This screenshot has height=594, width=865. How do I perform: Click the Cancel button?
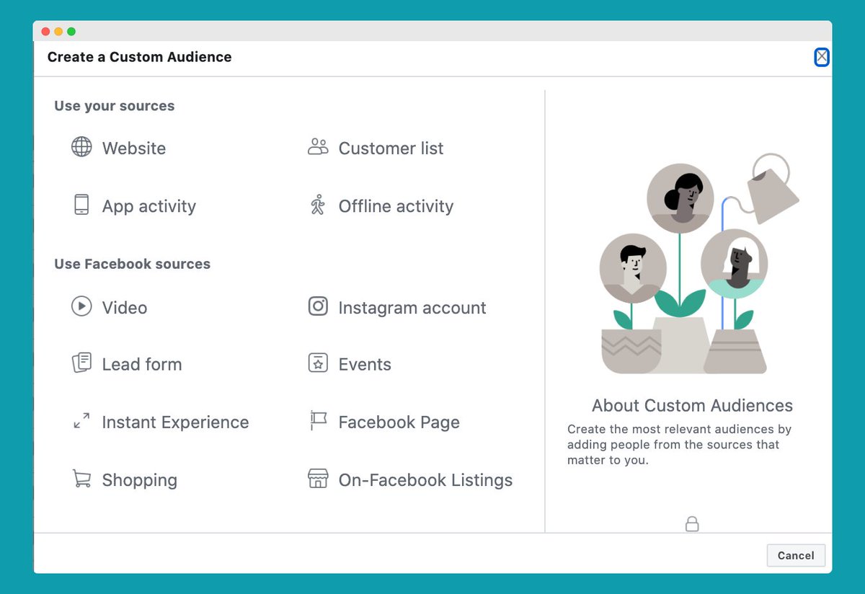point(796,556)
